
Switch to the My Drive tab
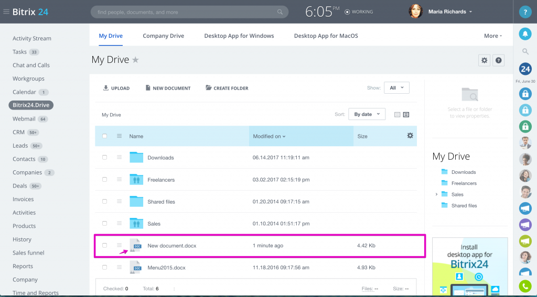111,36
